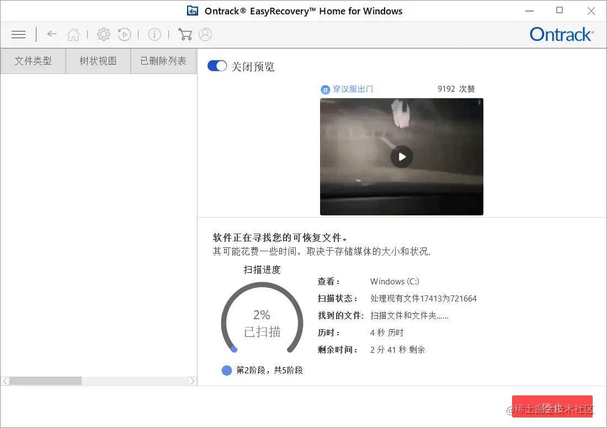Open the settings gear icon
The height and width of the screenshot is (428, 607).
click(103, 34)
